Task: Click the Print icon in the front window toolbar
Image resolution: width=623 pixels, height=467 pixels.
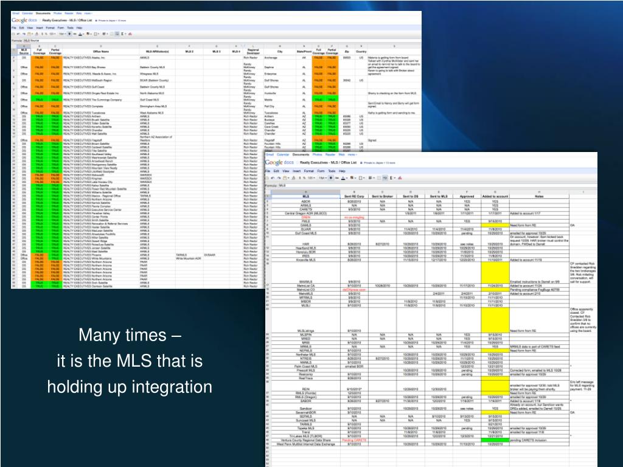Action: (266, 178)
